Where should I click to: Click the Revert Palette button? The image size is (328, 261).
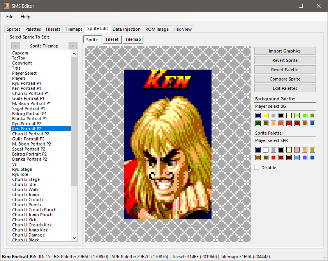285,70
